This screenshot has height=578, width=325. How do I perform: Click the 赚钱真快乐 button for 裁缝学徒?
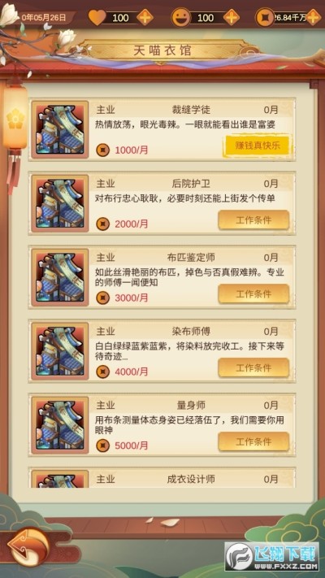[x=258, y=146]
